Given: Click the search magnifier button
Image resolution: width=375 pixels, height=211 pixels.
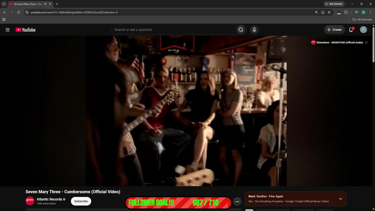Looking at the screenshot, I should click(241, 30).
